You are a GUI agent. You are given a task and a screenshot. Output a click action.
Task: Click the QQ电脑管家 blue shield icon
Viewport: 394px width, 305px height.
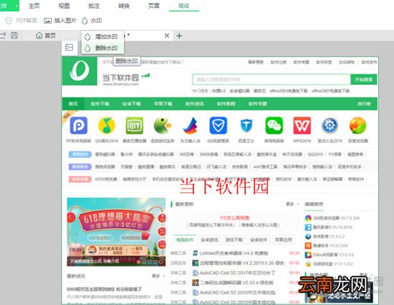click(x=218, y=126)
